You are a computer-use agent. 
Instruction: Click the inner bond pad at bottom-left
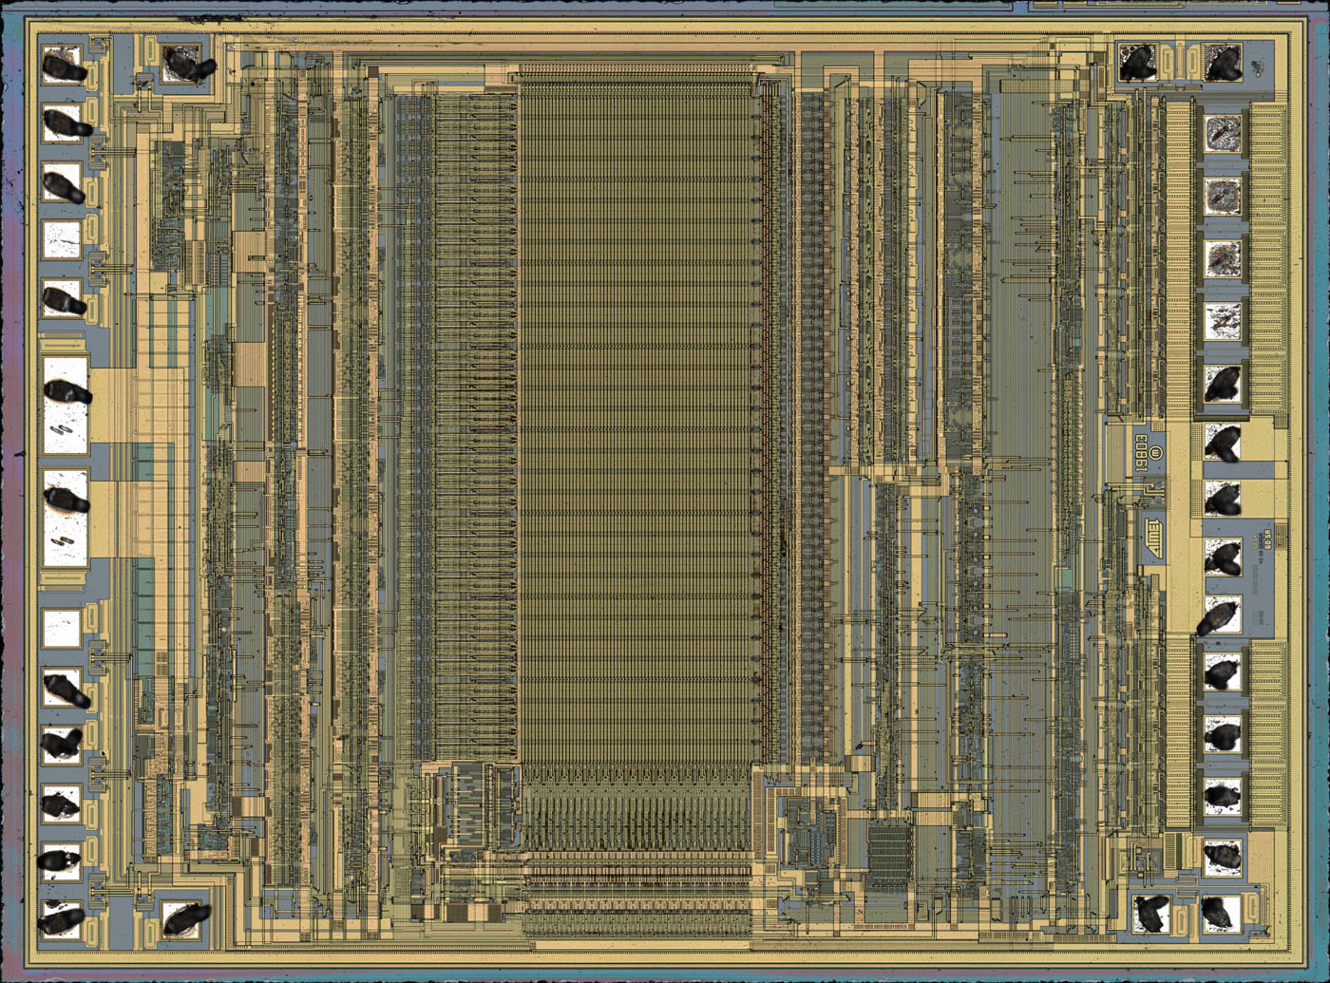[x=183, y=917]
